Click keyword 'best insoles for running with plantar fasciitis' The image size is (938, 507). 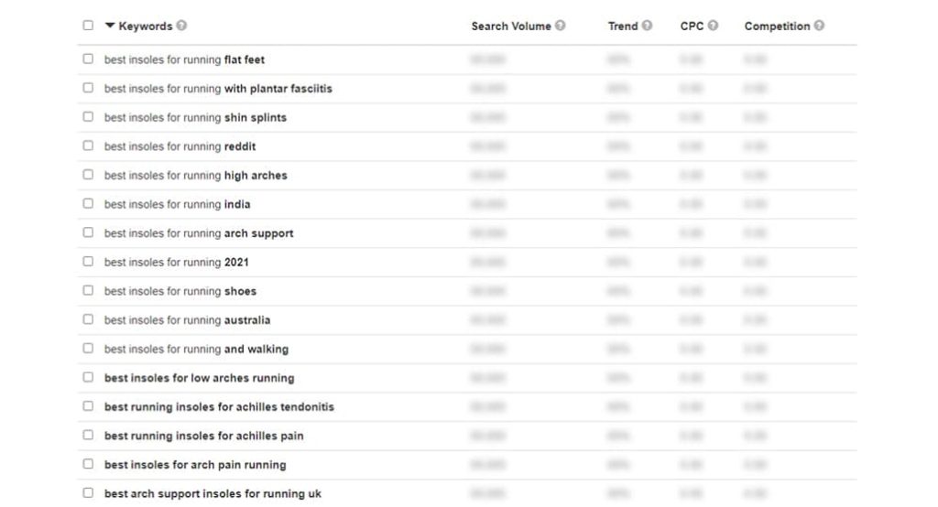coord(218,89)
